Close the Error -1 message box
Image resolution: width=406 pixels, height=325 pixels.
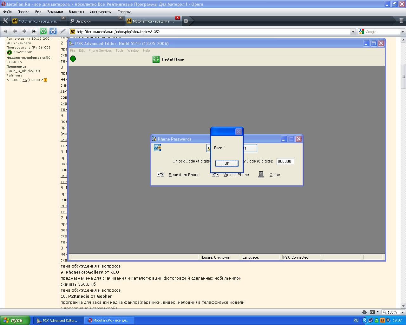pyautogui.click(x=239, y=131)
